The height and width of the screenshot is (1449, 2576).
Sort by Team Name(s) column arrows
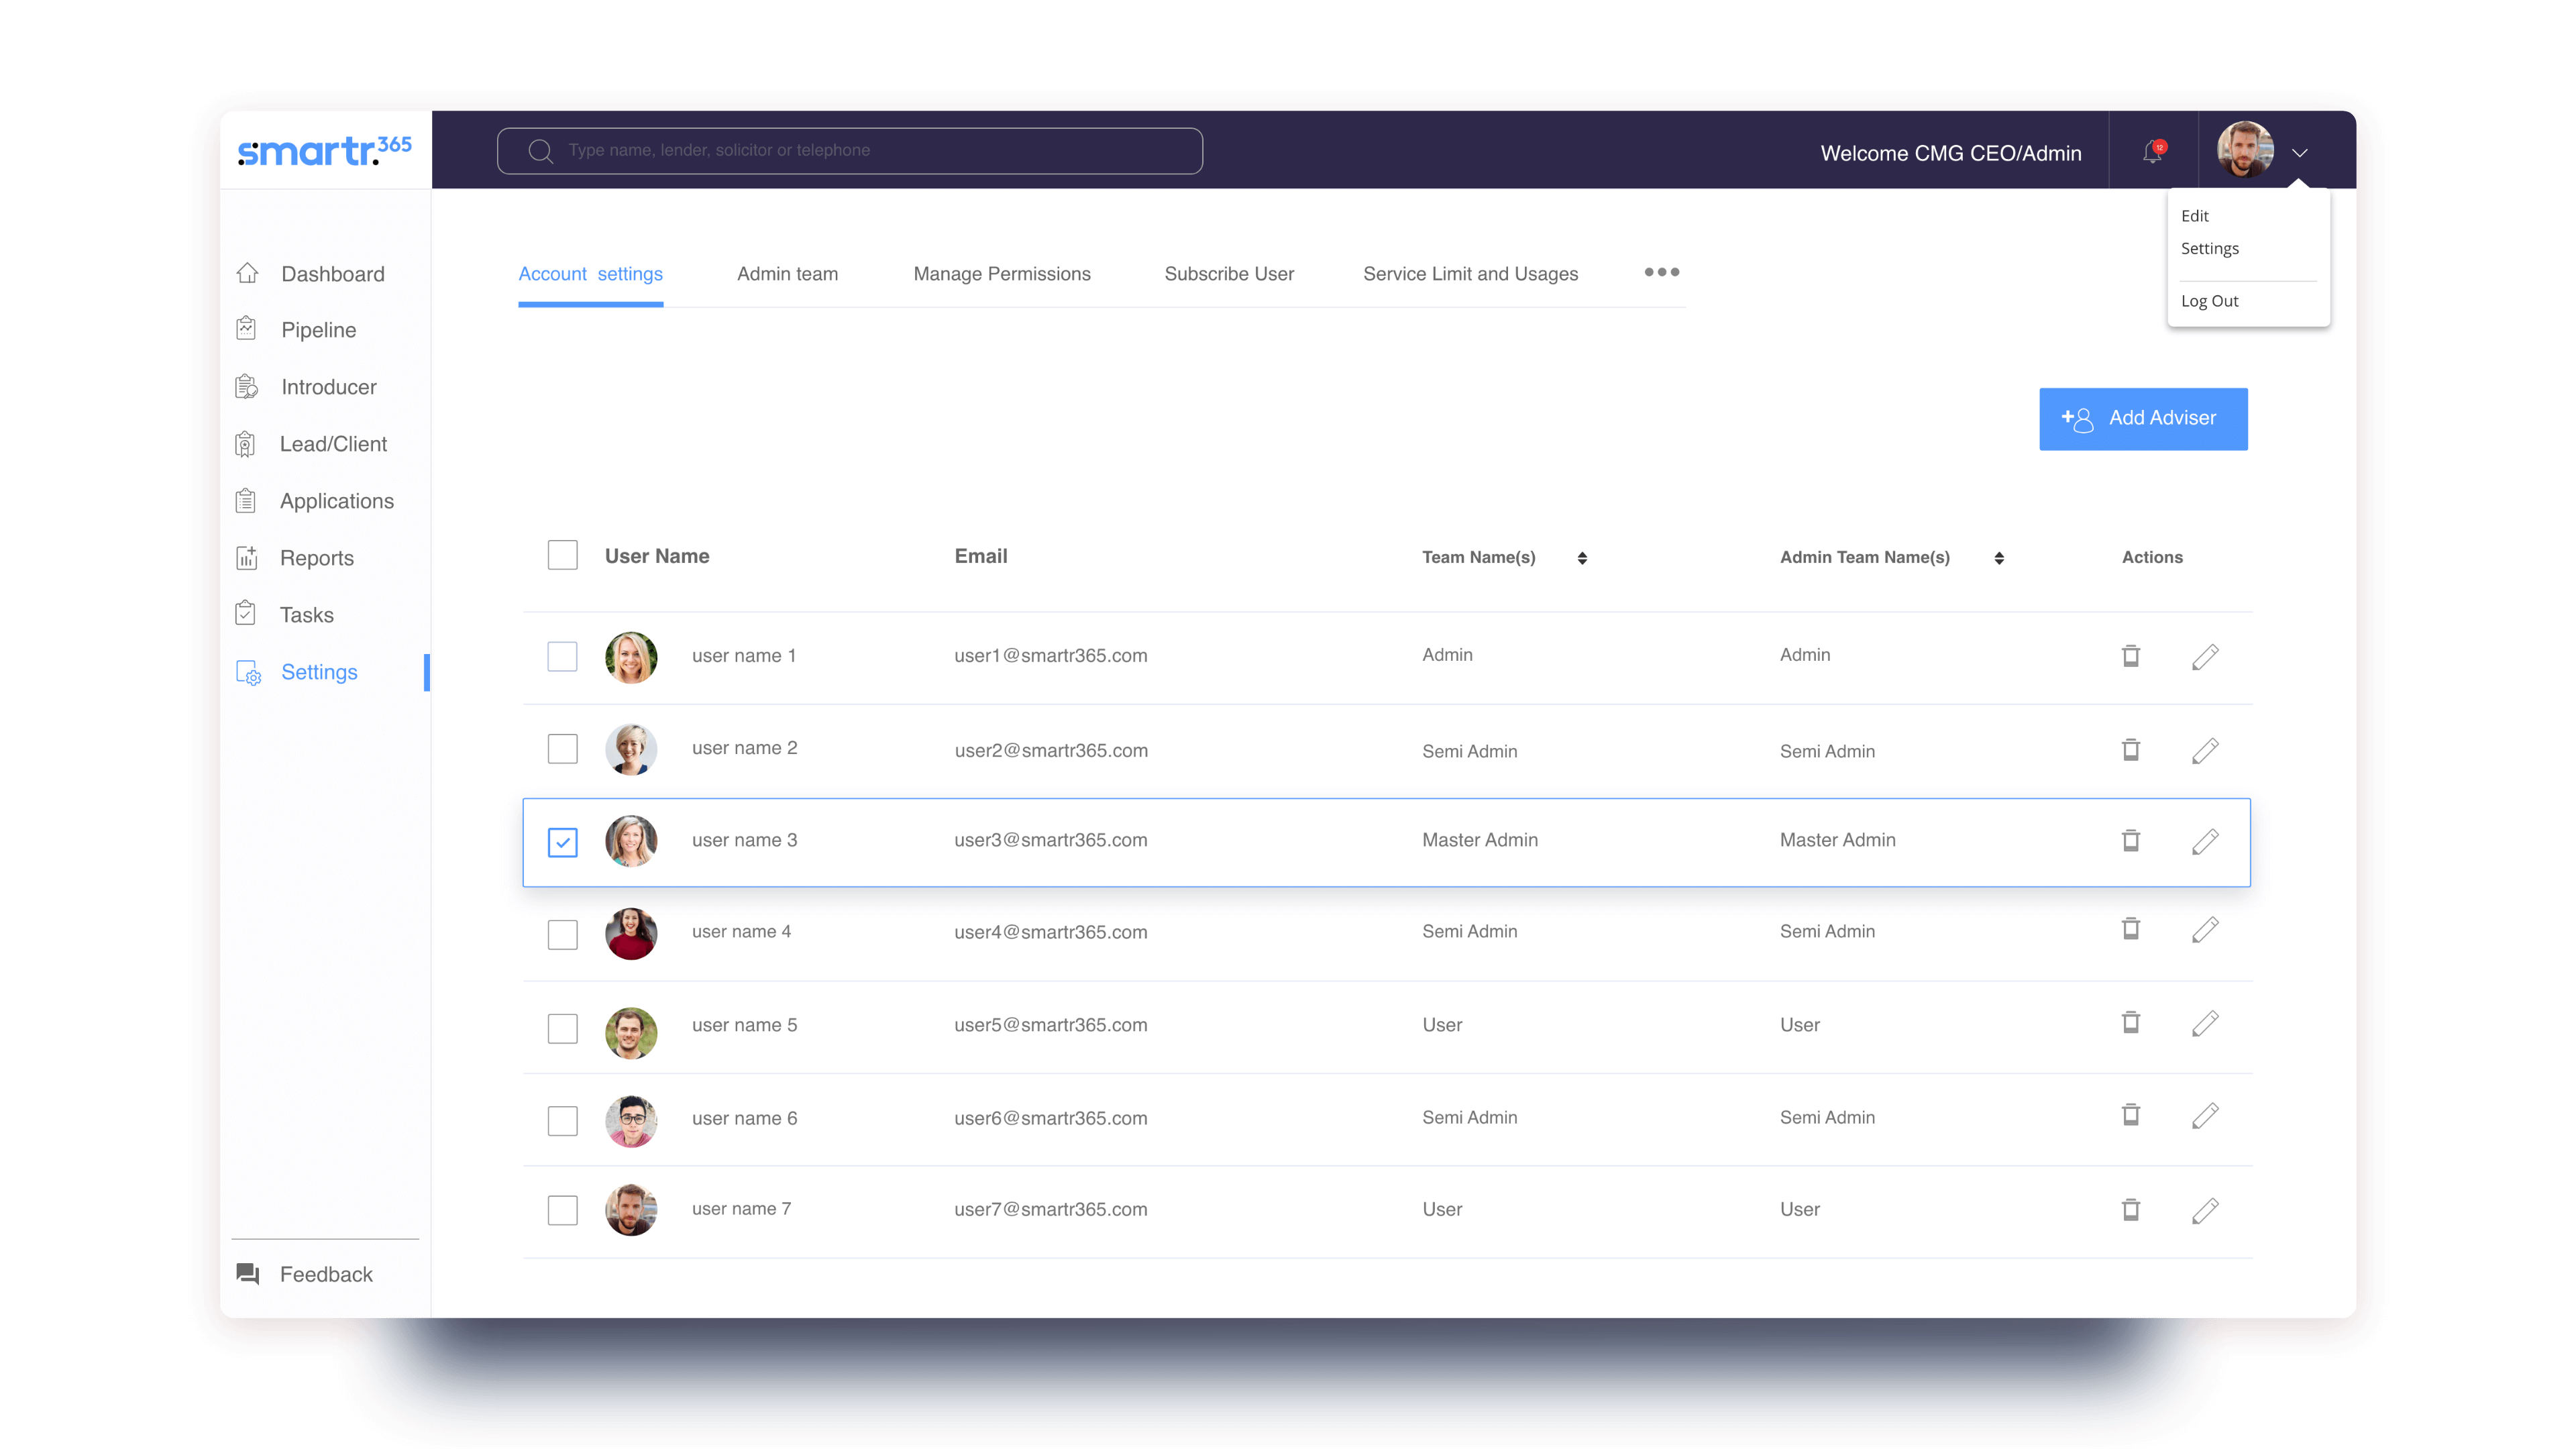[1582, 558]
